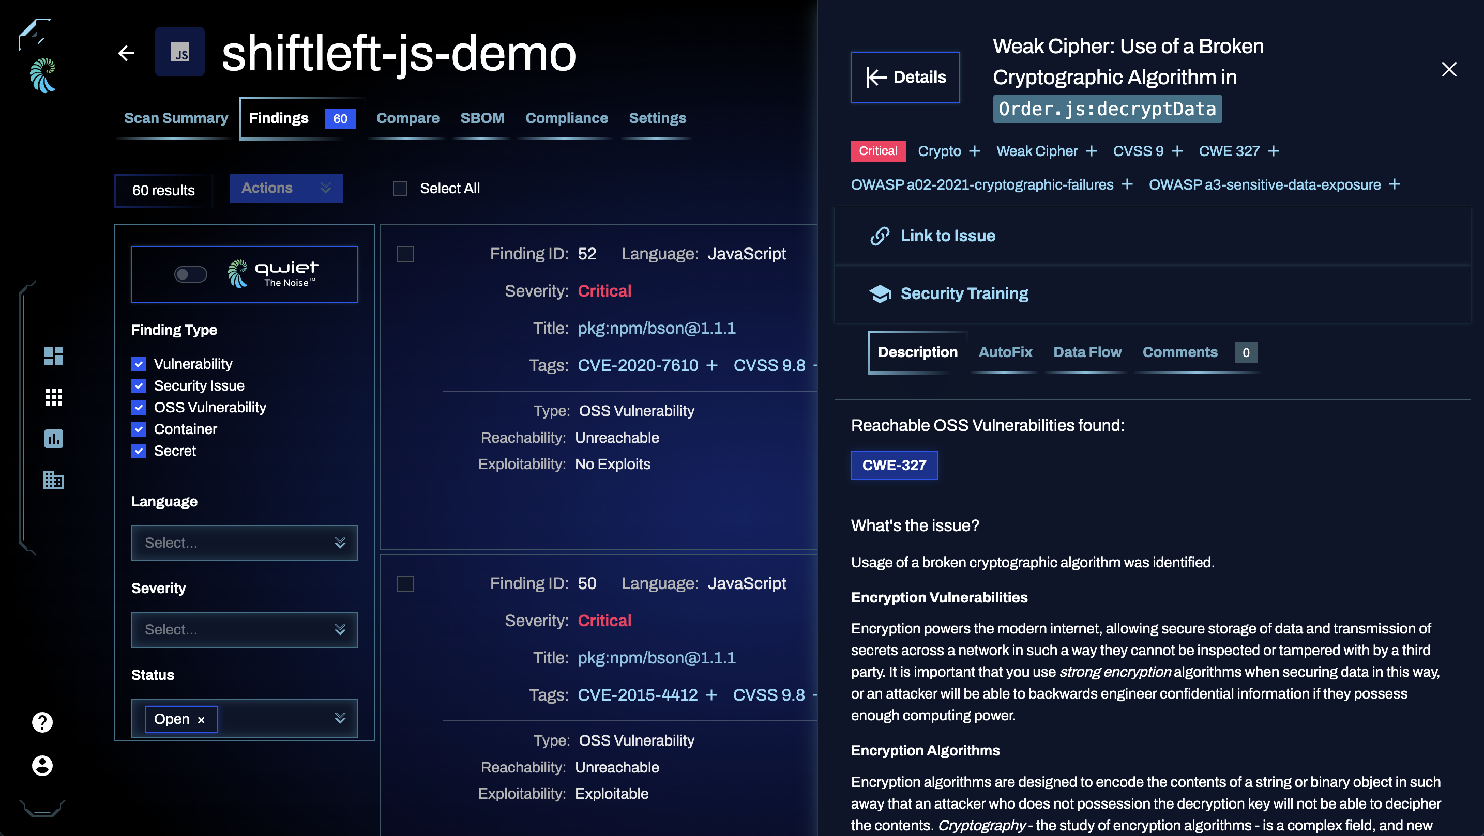Open the help question mark icon
This screenshot has width=1484, height=836.
(42, 722)
